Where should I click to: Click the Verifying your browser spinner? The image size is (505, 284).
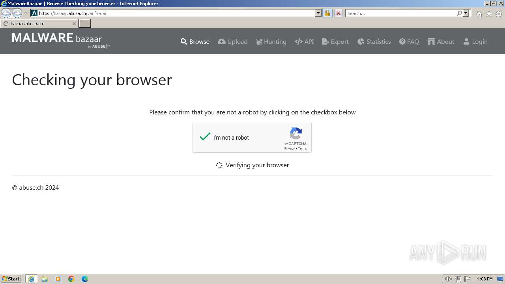click(219, 165)
